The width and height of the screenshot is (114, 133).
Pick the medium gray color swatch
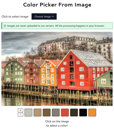[x=56, y=113]
